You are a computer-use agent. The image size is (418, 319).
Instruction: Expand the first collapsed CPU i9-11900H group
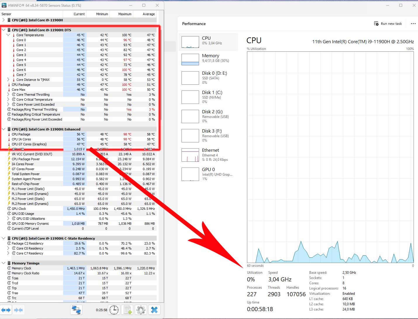click(x=4, y=20)
